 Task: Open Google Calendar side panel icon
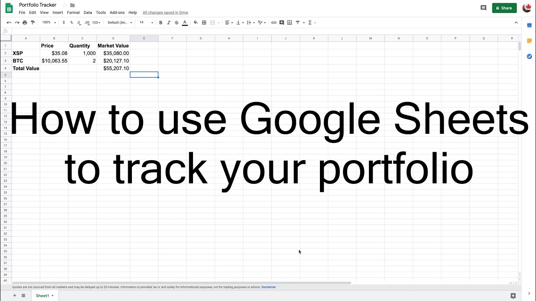point(529,26)
